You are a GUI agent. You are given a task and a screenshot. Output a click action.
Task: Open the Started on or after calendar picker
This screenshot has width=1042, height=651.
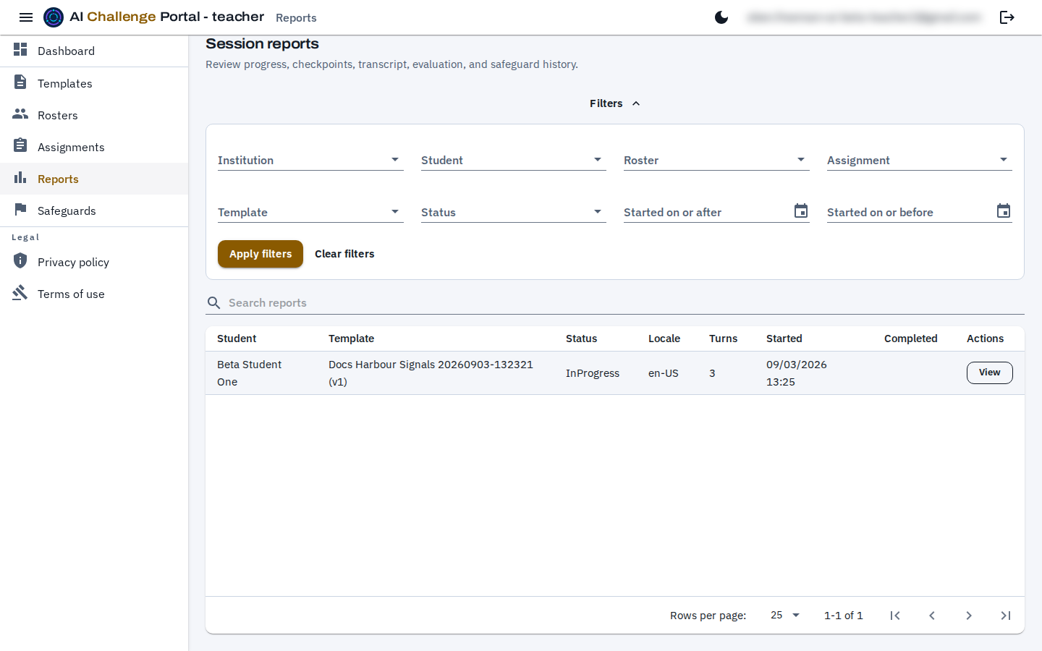point(801,211)
